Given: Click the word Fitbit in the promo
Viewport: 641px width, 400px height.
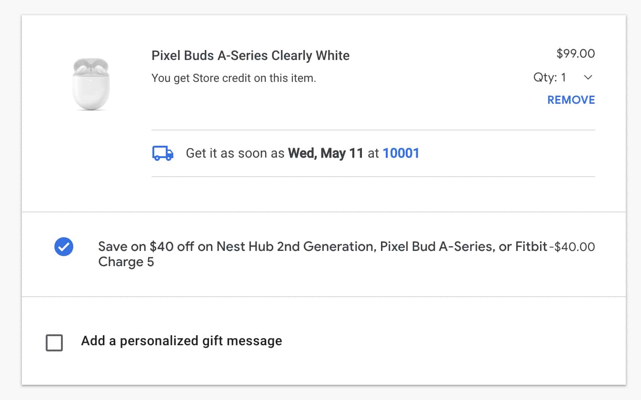Looking at the screenshot, I should 531,247.
